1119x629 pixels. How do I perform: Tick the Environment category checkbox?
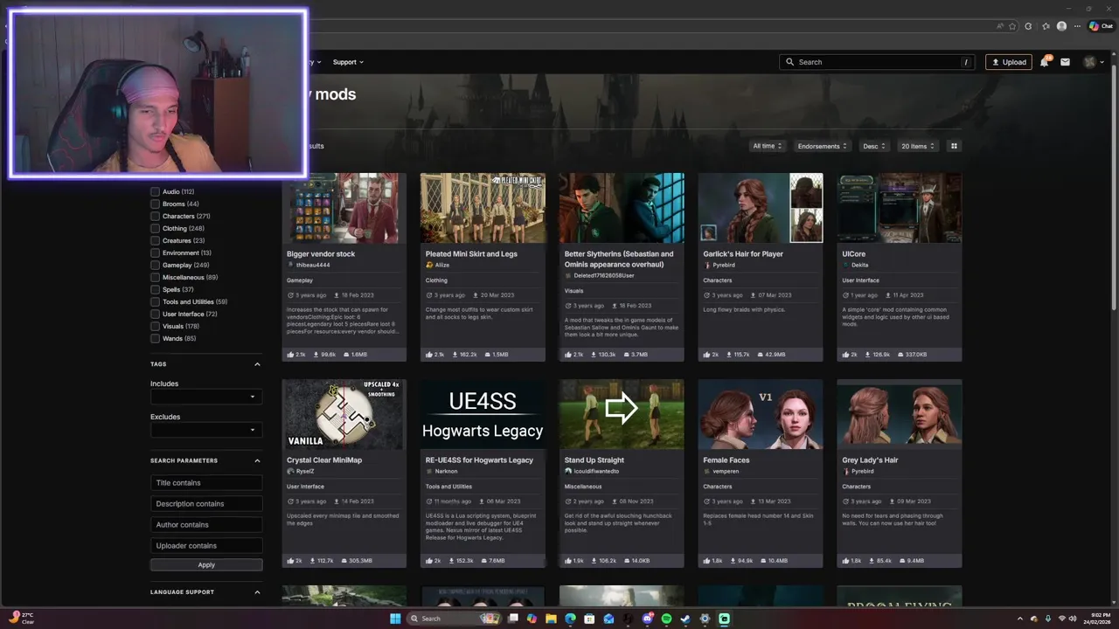[155, 252]
